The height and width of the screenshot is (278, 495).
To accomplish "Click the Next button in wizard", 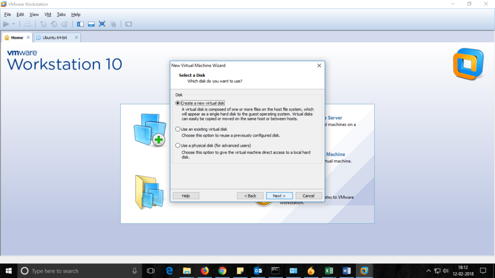I will click(x=279, y=195).
